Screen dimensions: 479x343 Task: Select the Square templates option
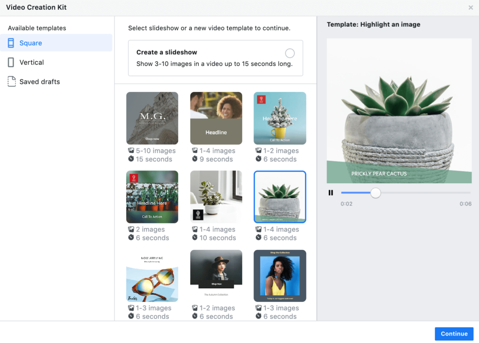click(x=56, y=43)
